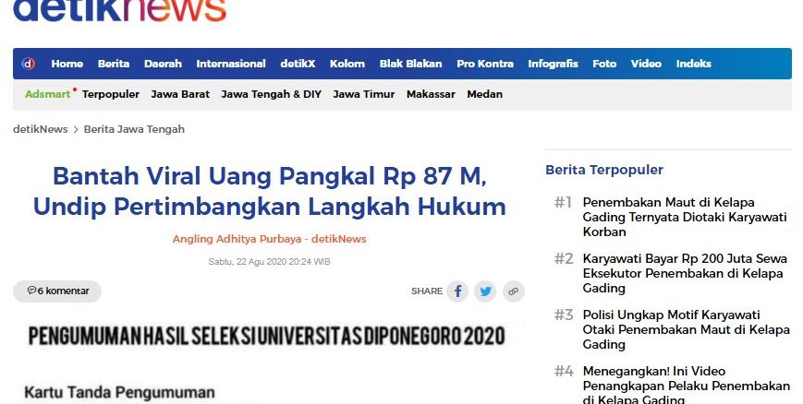
Task: Open the Medan regional news
Action: [484, 94]
